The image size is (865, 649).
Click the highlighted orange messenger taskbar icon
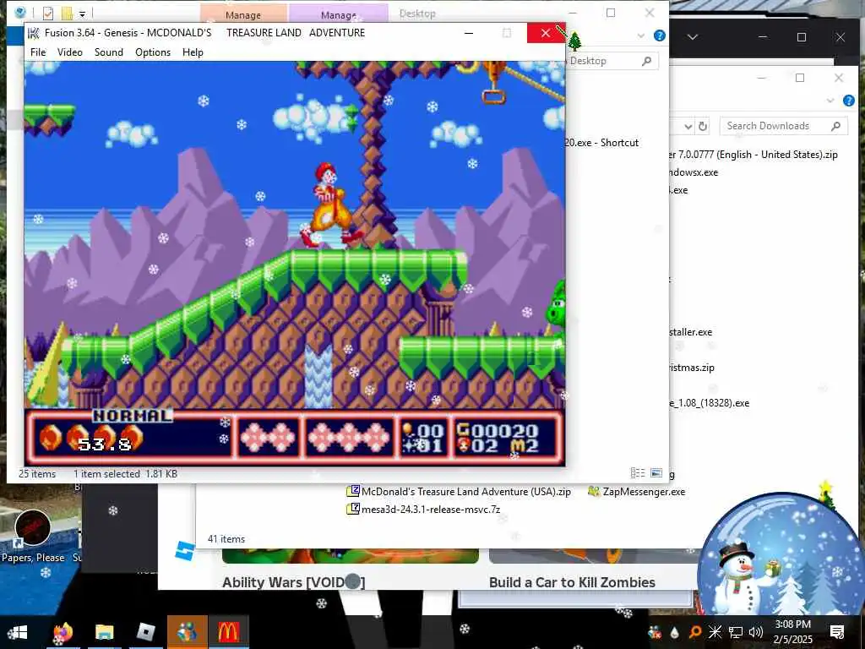187,632
